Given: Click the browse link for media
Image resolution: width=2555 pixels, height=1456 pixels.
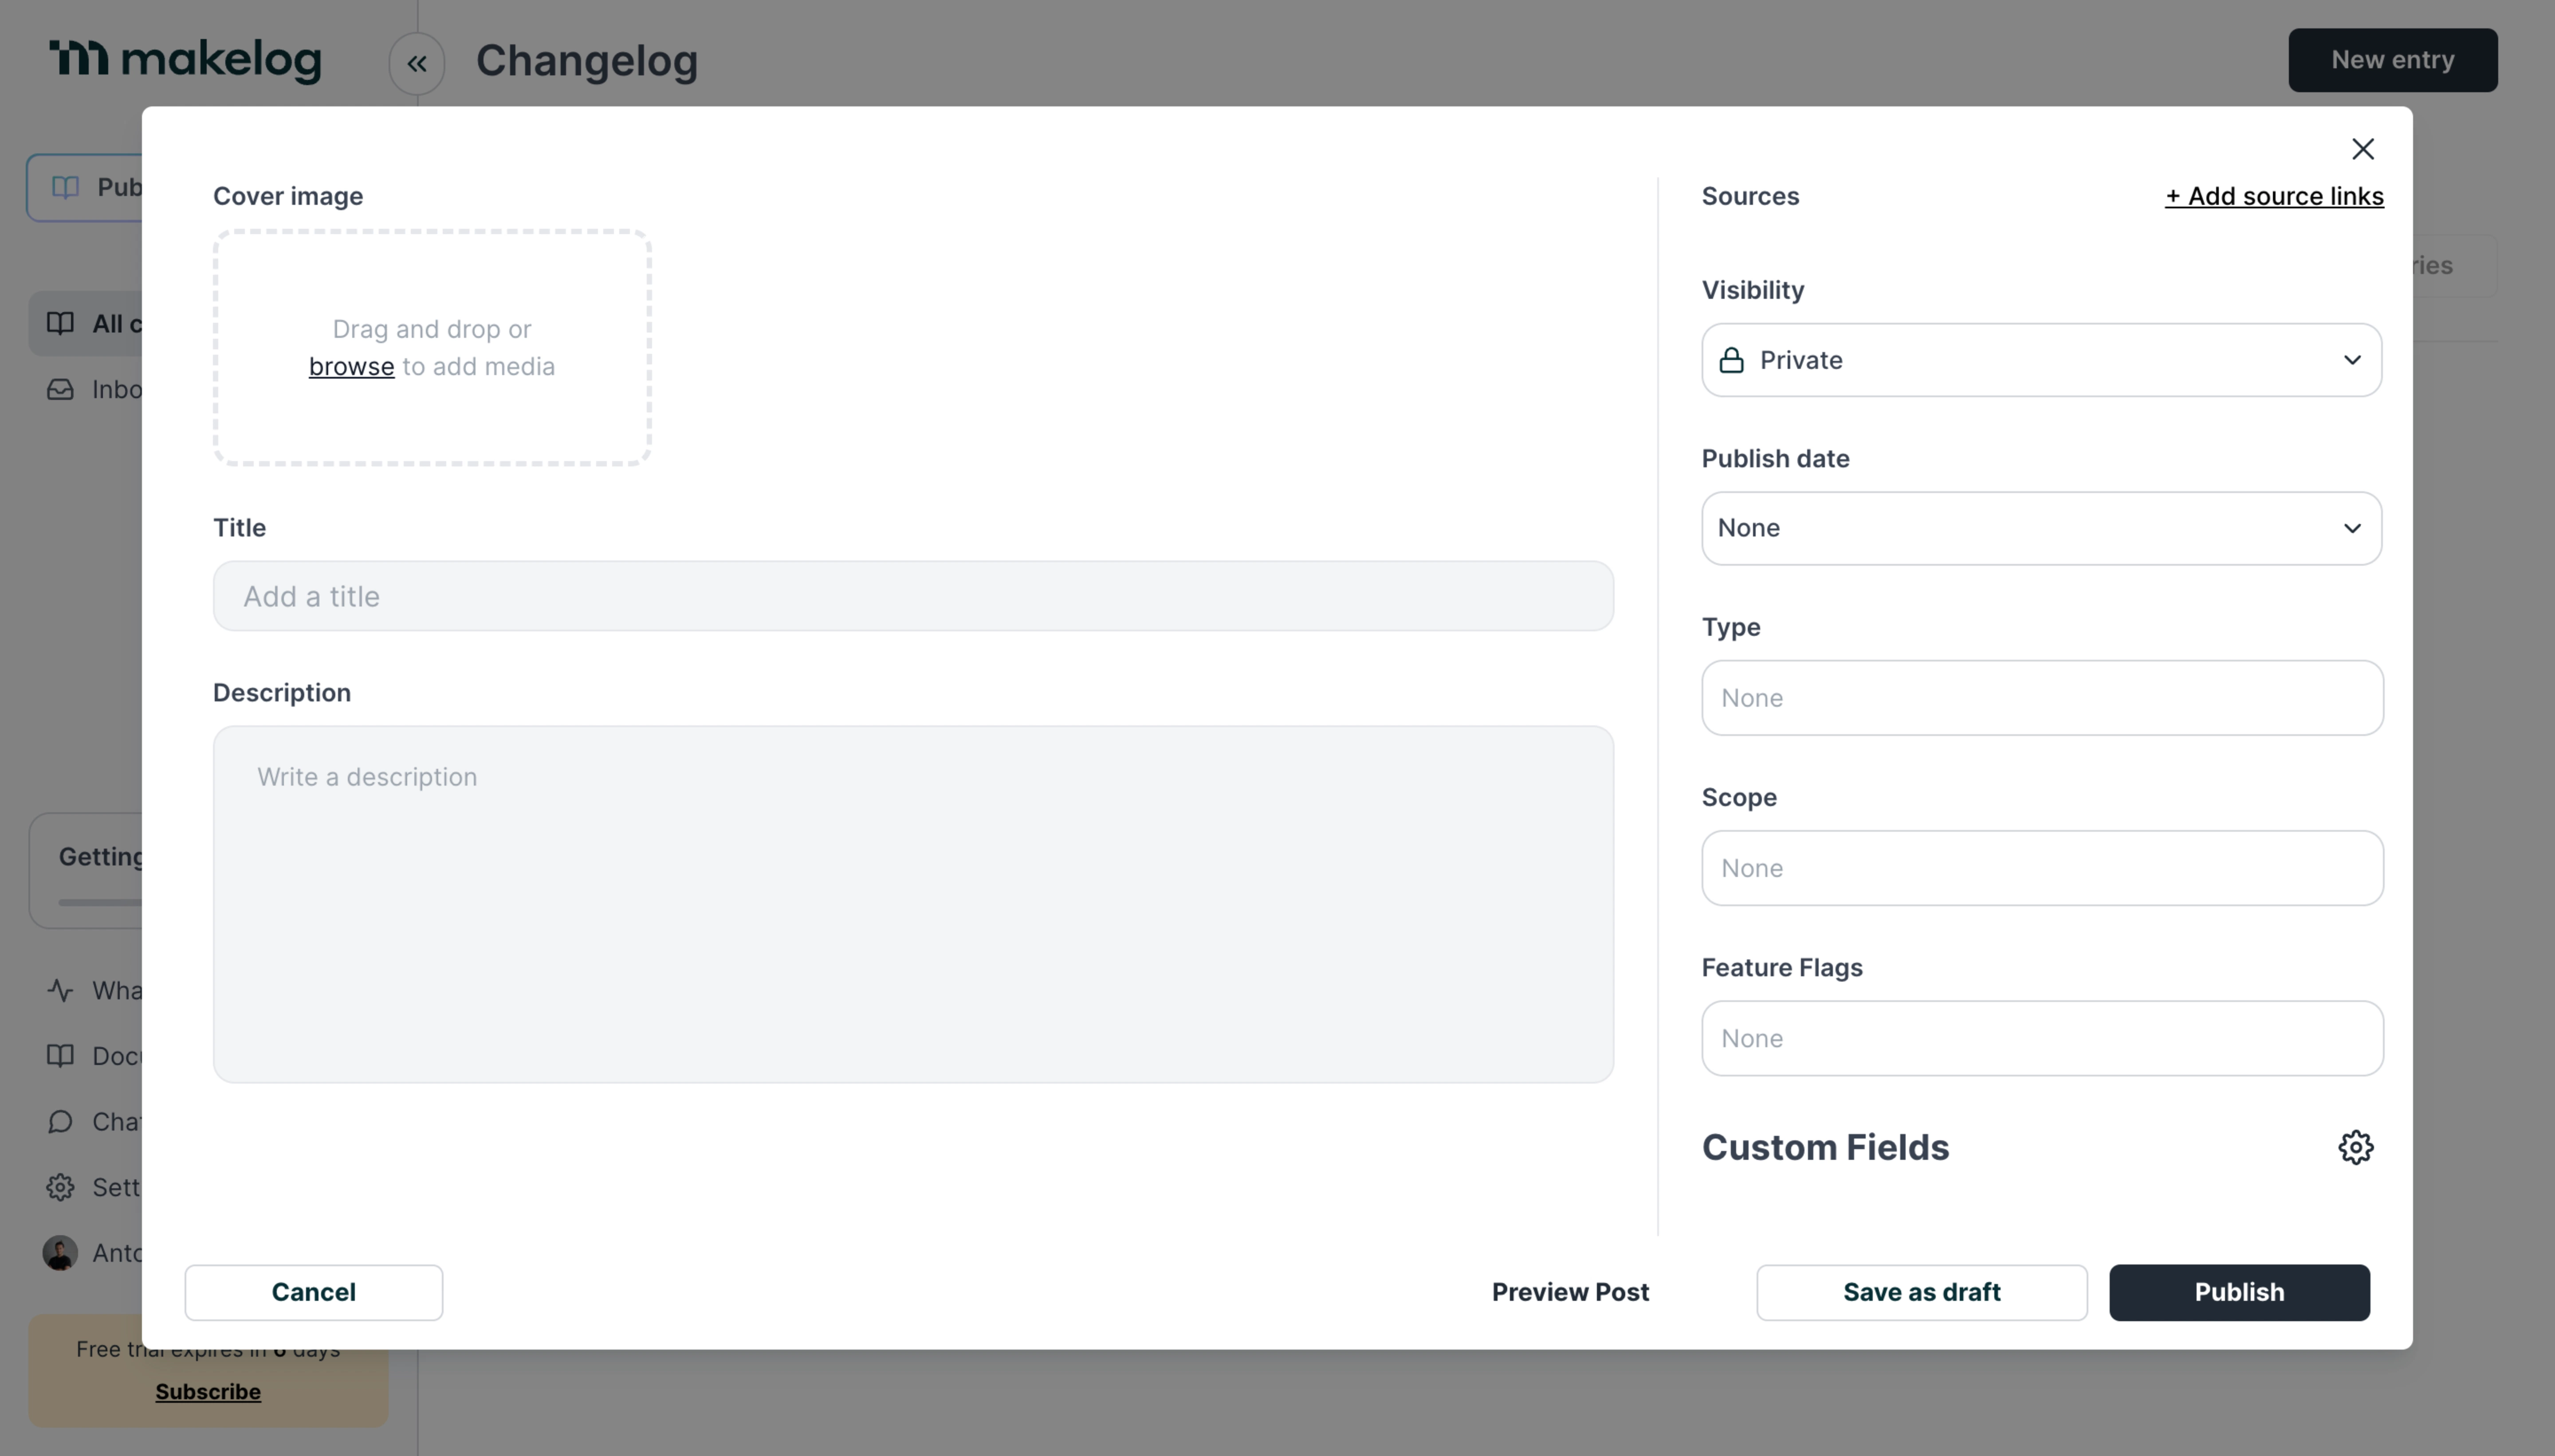Looking at the screenshot, I should [x=351, y=366].
